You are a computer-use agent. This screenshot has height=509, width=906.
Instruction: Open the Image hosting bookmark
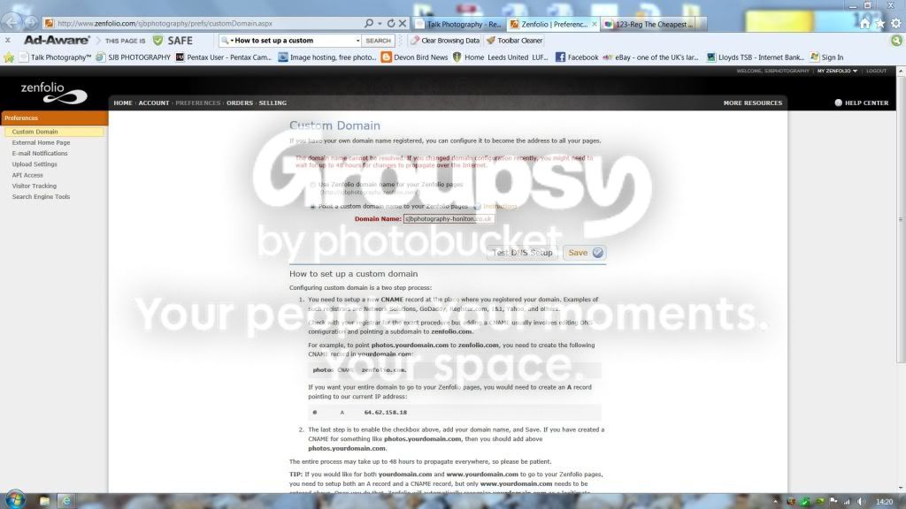tap(327, 57)
